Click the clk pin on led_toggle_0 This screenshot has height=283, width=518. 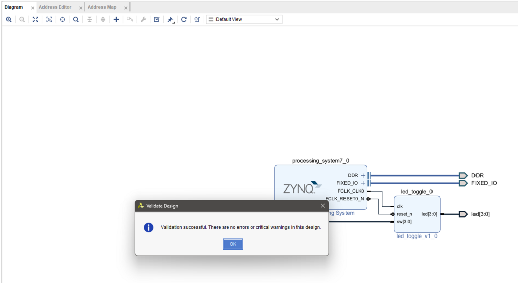tap(400, 207)
